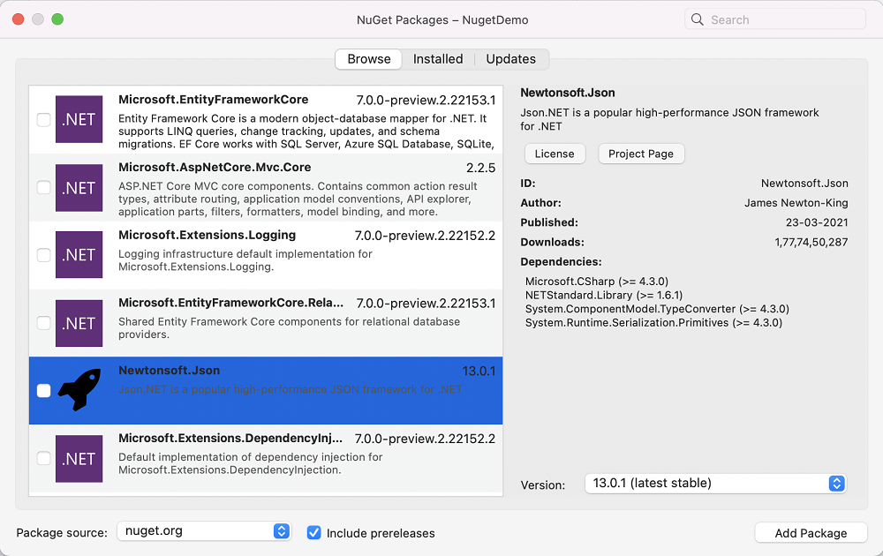Check the Microsoft.Extensions.Logging checkbox
This screenshot has height=556, width=883.
click(43, 254)
